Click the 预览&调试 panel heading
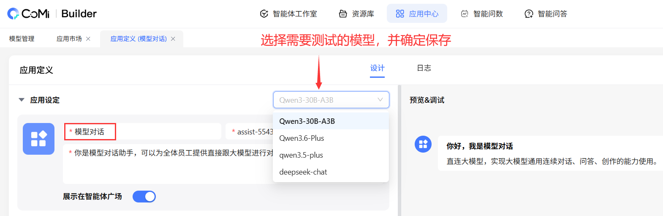The width and height of the screenshot is (663, 216). tap(427, 100)
